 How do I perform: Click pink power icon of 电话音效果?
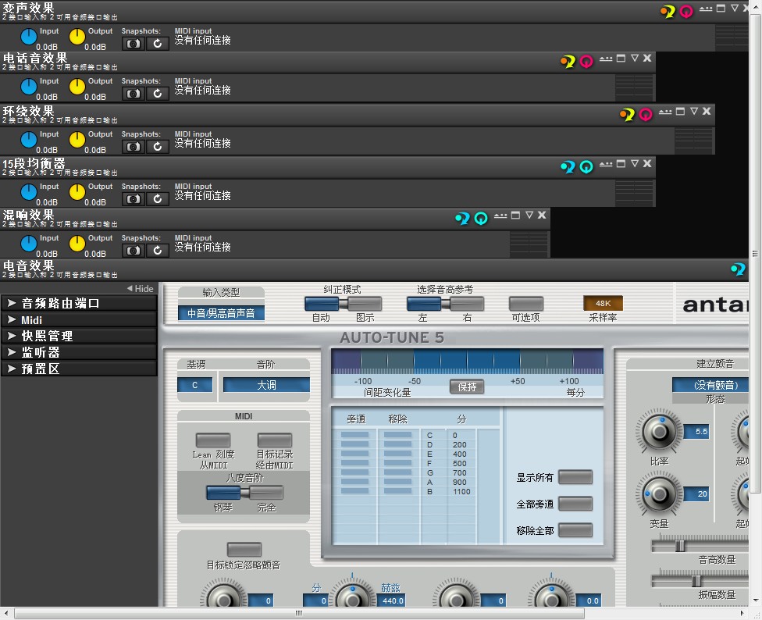586,62
